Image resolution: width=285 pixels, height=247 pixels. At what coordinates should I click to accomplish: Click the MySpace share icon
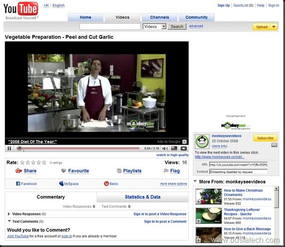pyautogui.click(x=61, y=184)
